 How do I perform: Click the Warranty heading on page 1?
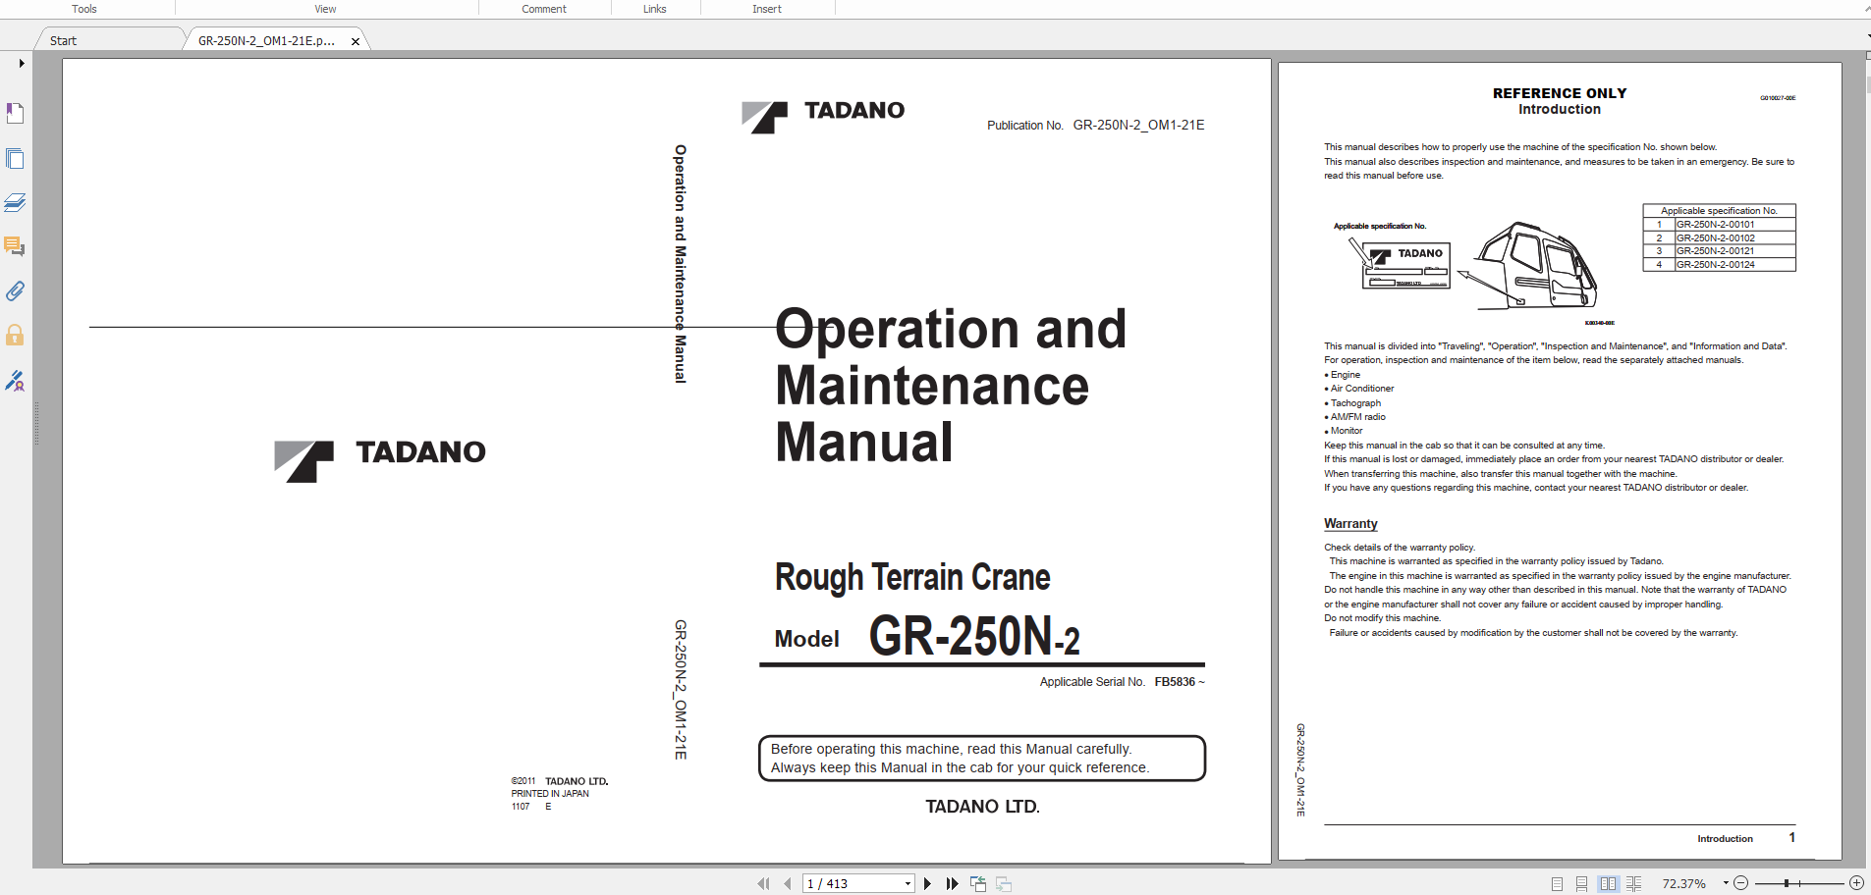[x=1350, y=524]
